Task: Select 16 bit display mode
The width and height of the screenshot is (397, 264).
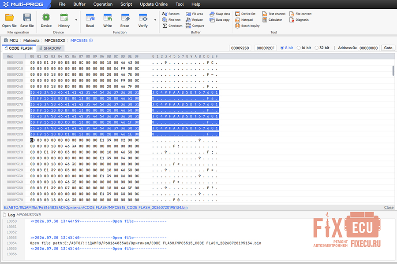Action: [304, 48]
